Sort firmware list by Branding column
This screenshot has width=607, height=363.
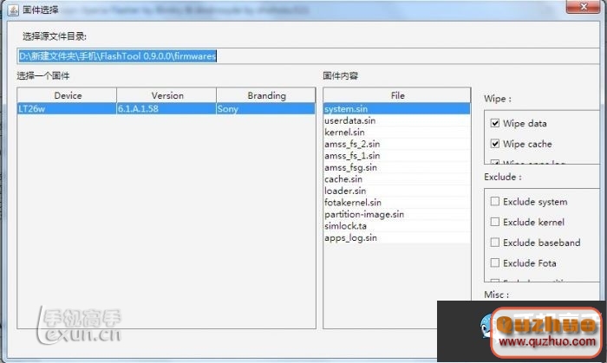(266, 95)
